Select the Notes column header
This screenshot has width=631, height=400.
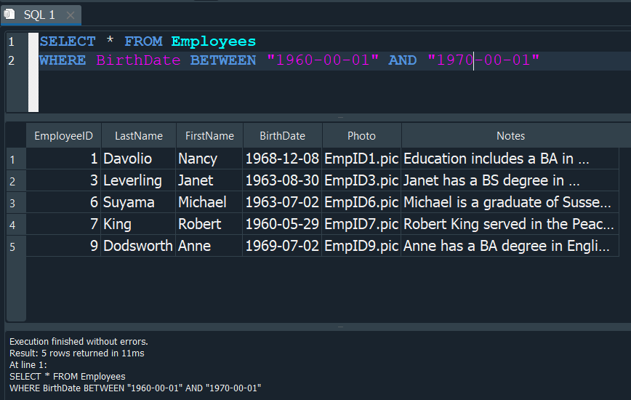coord(510,135)
